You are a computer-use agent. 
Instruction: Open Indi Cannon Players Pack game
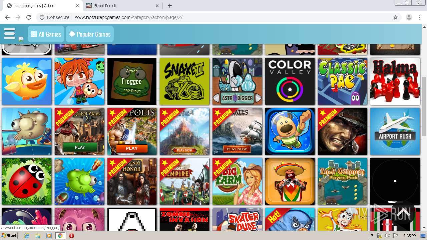[342, 181]
